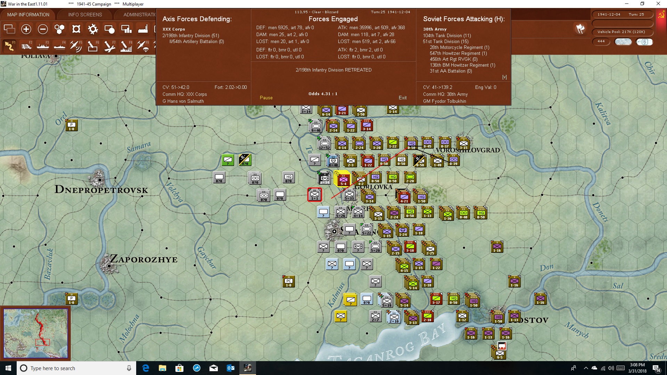Viewport: 667px width, 375px height.
Task: Open Microsoft Edge from the taskbar
Action: click(x=146, y=368)
